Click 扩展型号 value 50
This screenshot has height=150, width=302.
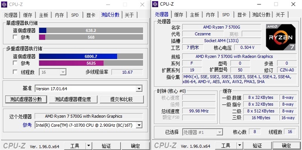point(240,70)
